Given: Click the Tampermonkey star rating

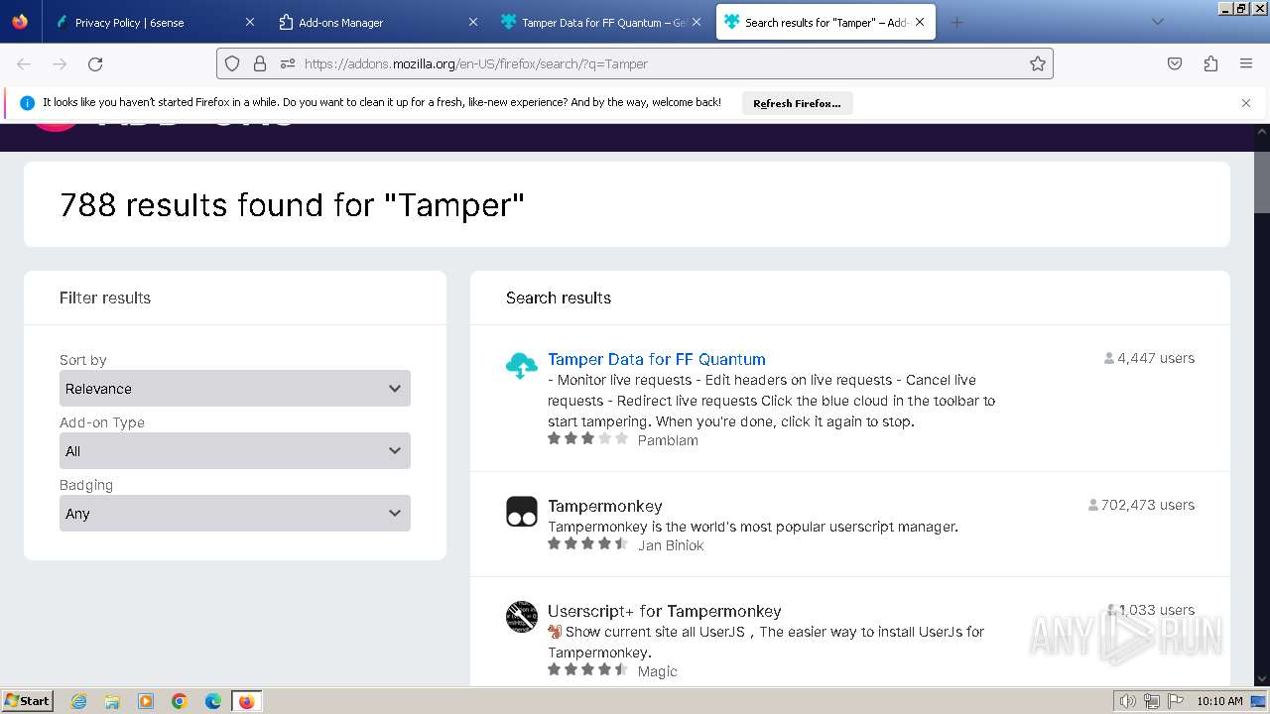Looking at the screenshot, I should (588, 543).
